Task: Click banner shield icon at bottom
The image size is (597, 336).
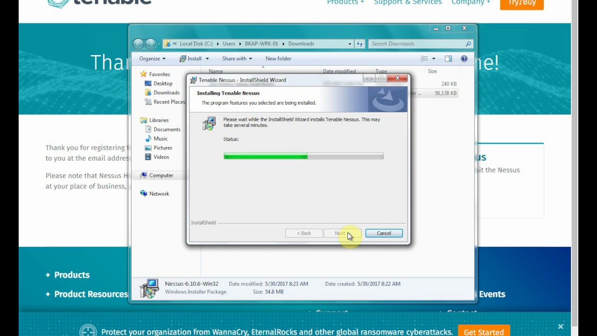Action: 88,331
